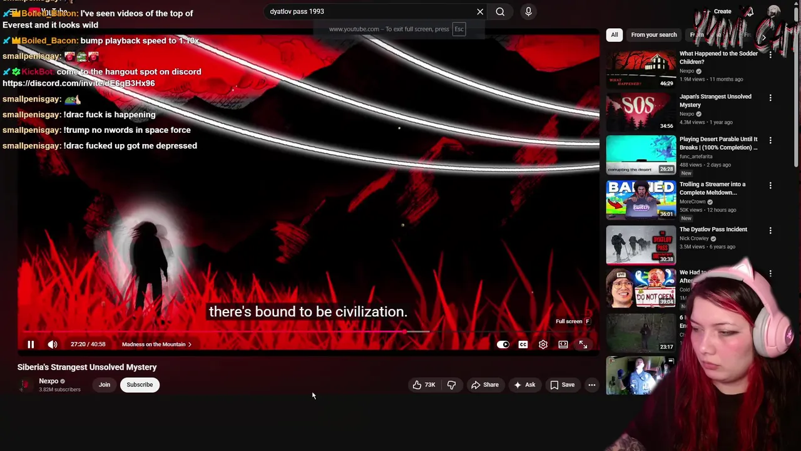Like the video (73K thumbs up)
Viewport: 801px width, 451px height.
coord(424,385)
